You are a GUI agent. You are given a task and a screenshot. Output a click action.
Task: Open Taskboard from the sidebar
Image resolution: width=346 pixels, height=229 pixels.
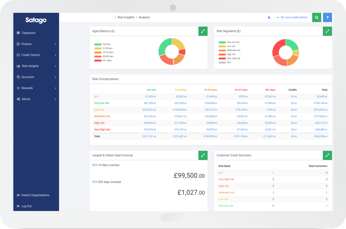tap(28, 33)
